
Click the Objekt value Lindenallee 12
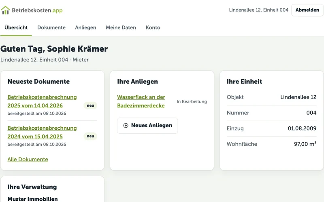pyautogui.click(x=298, y=97)
